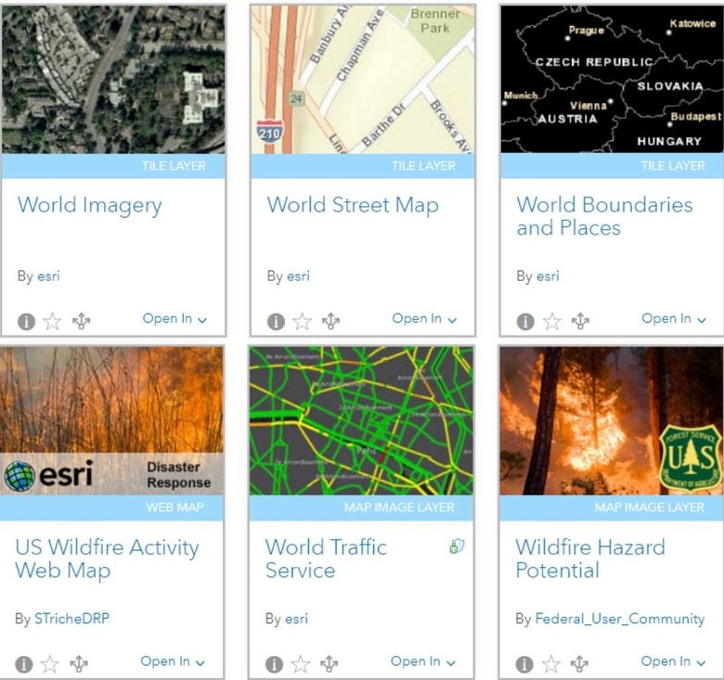This screenshot has height=680, width=724.
Task: Visit esri profile under World Imagery
Action: tap(48, 276)
